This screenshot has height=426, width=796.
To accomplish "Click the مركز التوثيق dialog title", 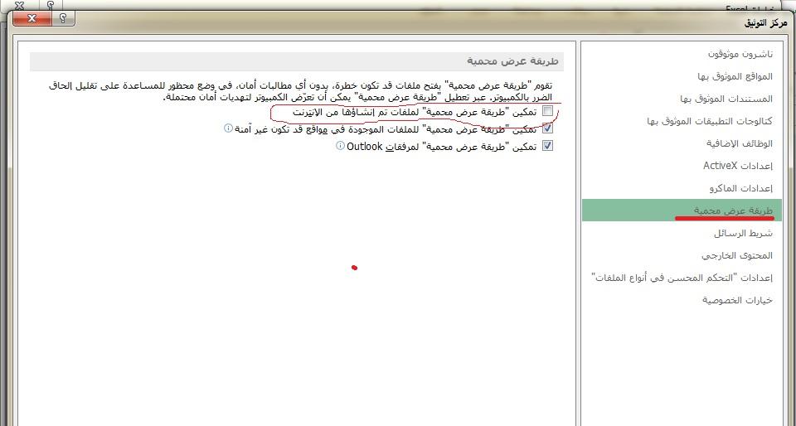I will click(x=765, y=23).
